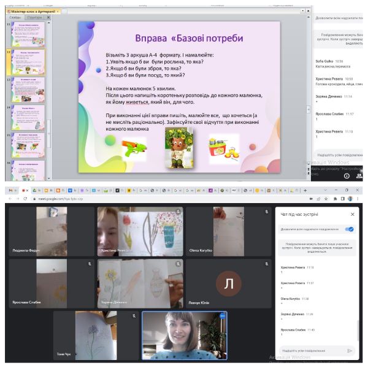This screenshot has width=368, height=368.
Task: Select slide 12 thumbnail in PowerPoint
Action: pyautogui.click(x=28, y=62)
